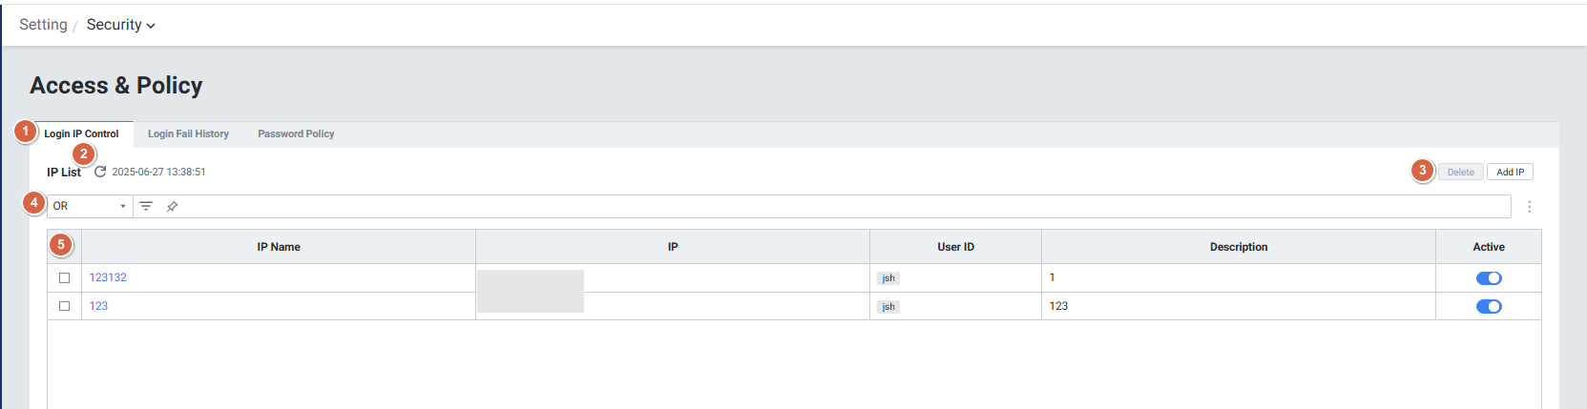Click into the filter search field
Screen dimensions: 1587x409
tap(840, 206)
